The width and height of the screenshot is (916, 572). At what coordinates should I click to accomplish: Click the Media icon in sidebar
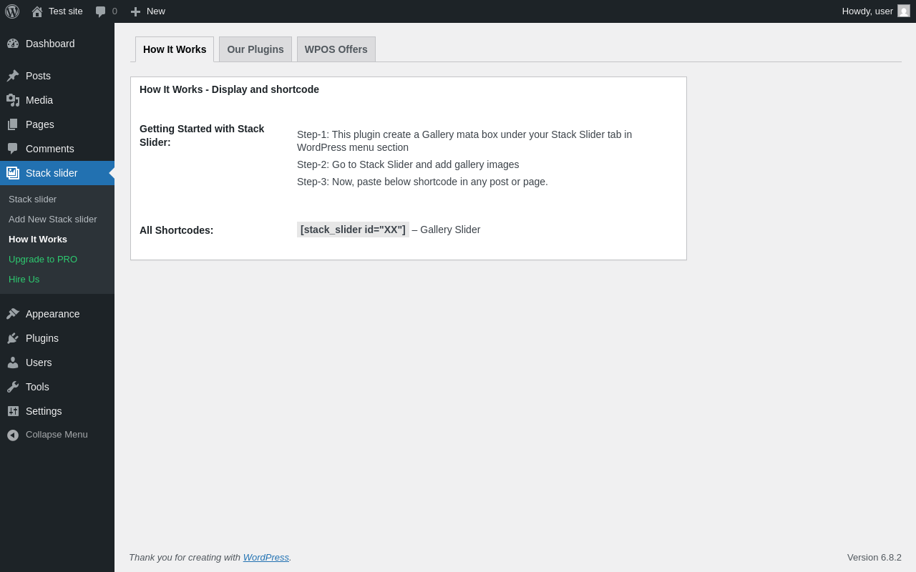point(13,100)
